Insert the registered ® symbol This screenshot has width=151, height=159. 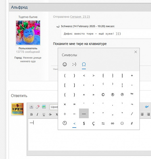tap(113, 95)
